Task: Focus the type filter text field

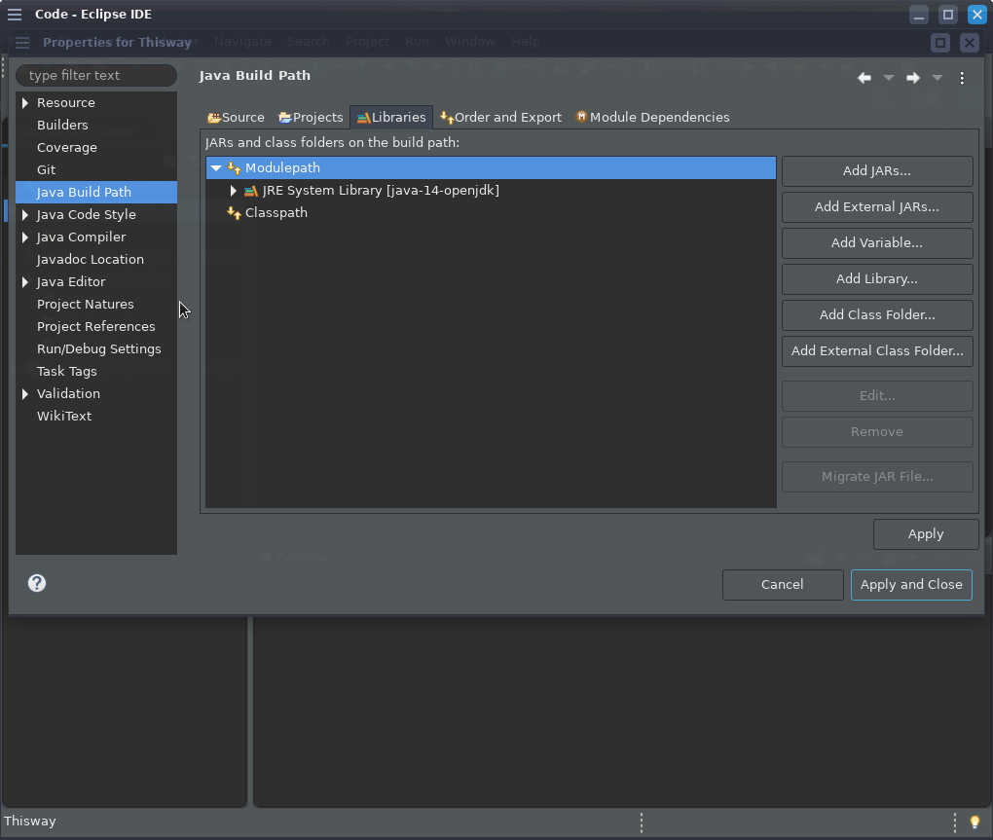Action: coord(96,75)
